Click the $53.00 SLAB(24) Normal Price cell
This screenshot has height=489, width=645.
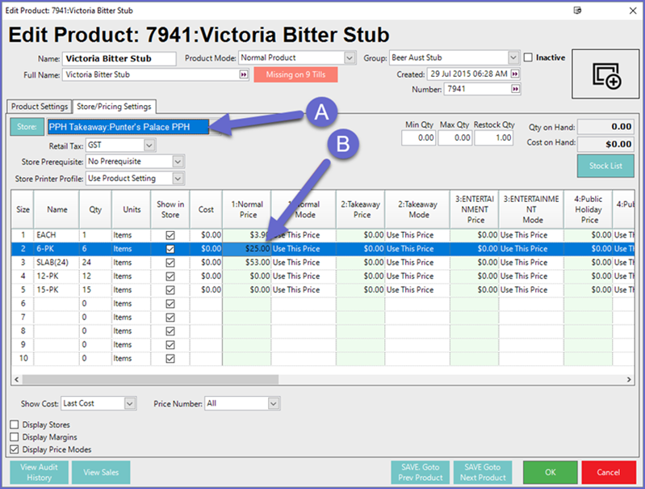coord(247,263)
